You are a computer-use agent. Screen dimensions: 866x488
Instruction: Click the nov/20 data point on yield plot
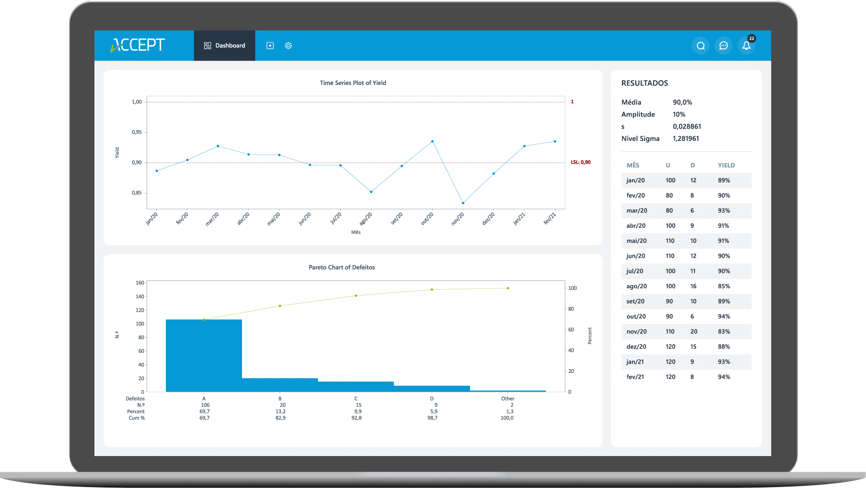tap(463, 203)
